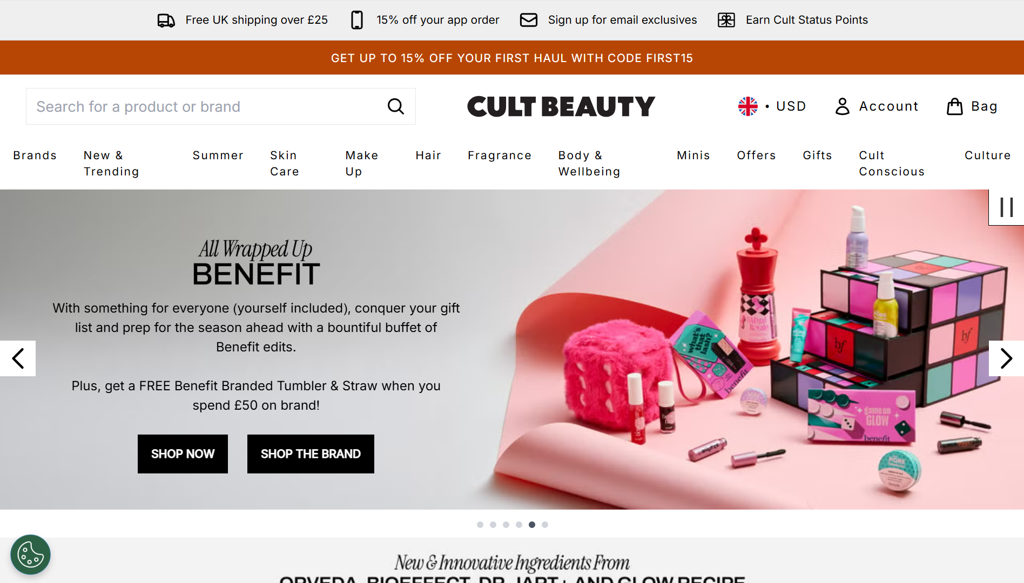Image resolution: width=1024 pixels, height=583 pixels.
Task: Advance to the next carousel slide
Action: point(1006,358)
